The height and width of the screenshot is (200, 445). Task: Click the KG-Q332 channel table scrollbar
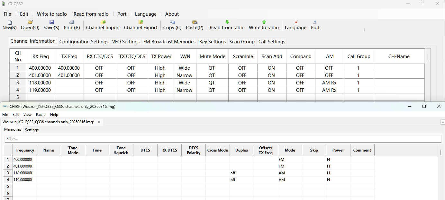[x=428, y=57]
